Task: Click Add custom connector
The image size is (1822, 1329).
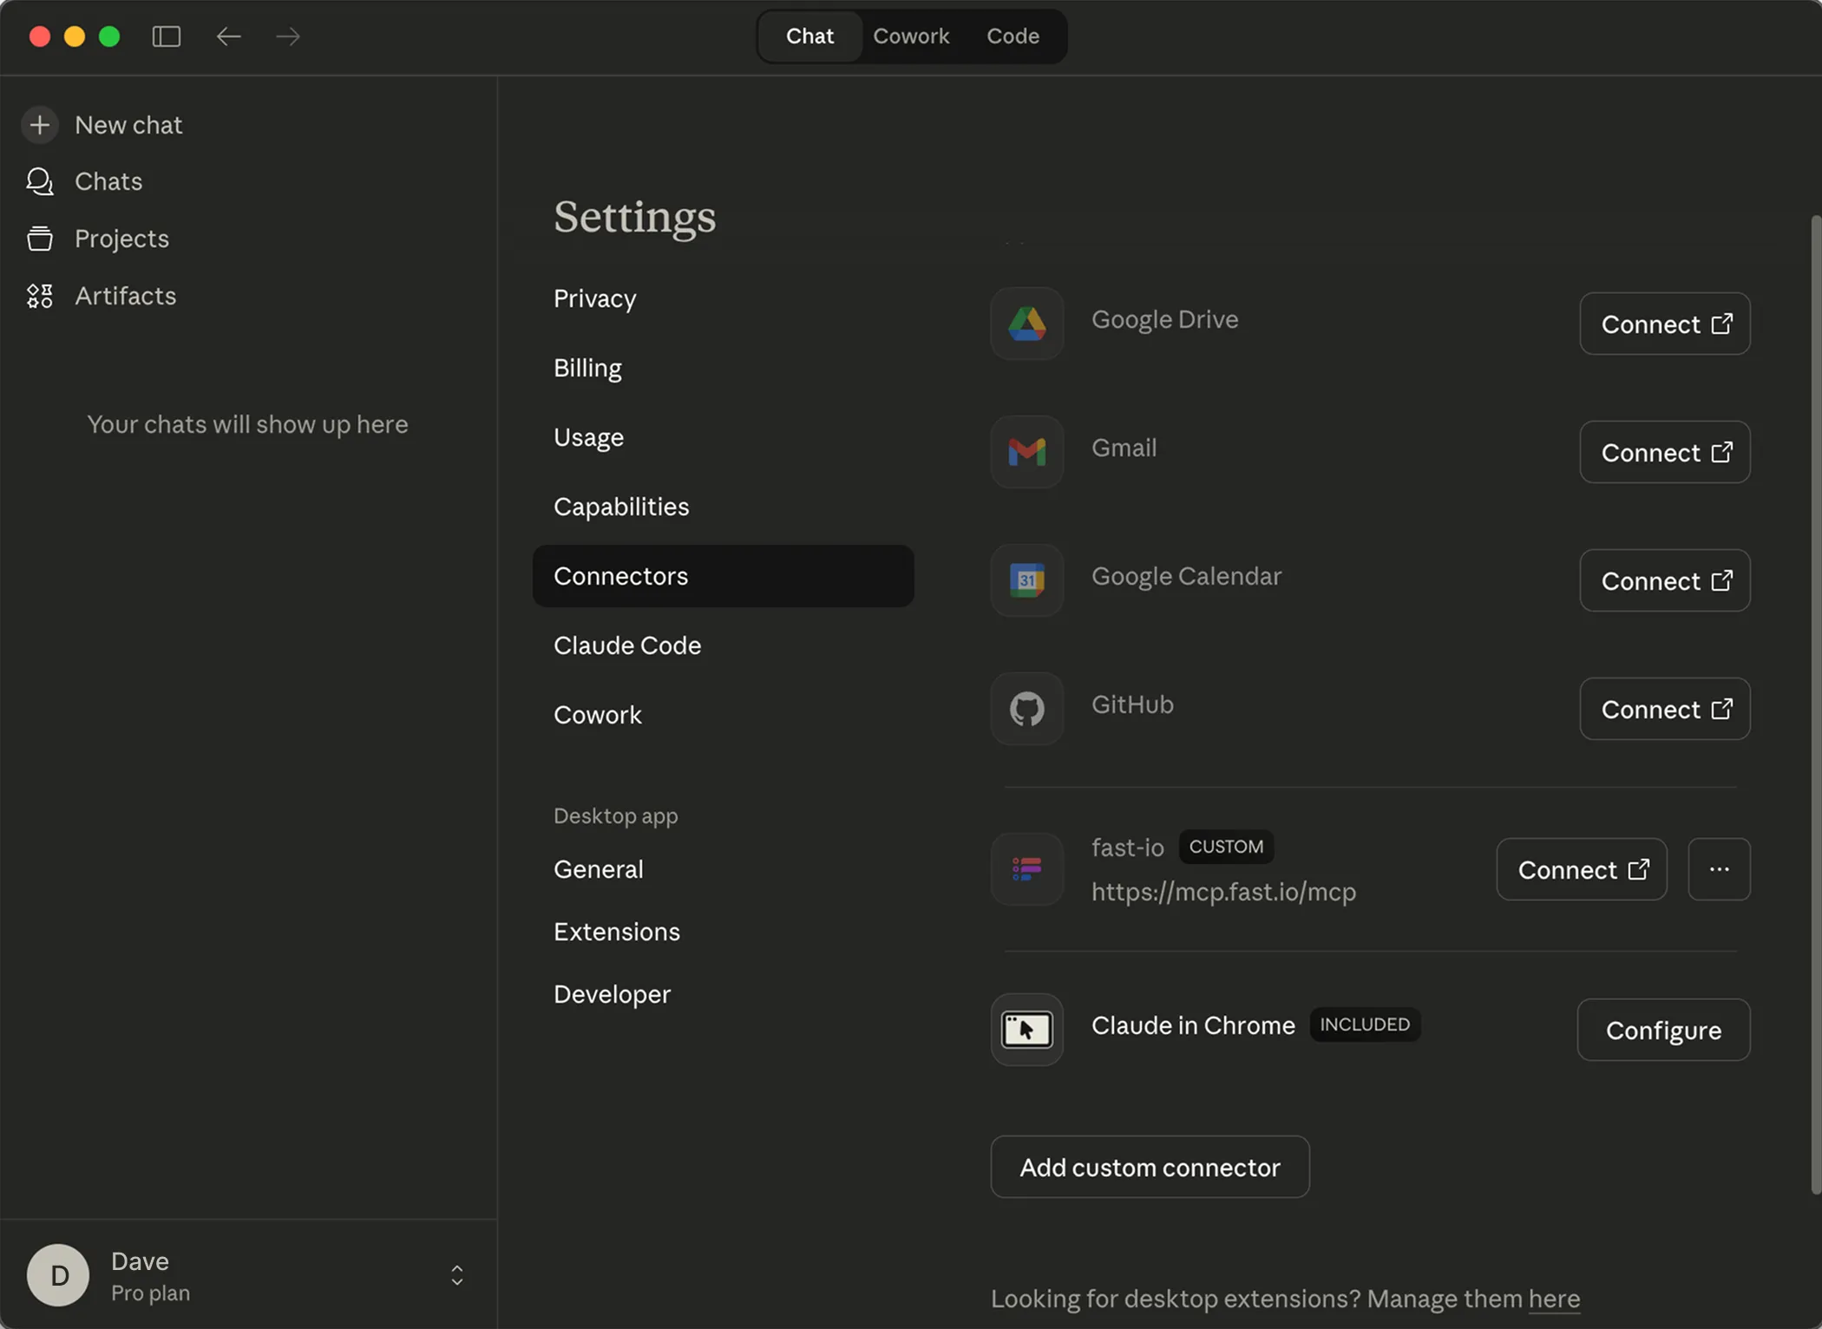Action: (1150, 1167)
